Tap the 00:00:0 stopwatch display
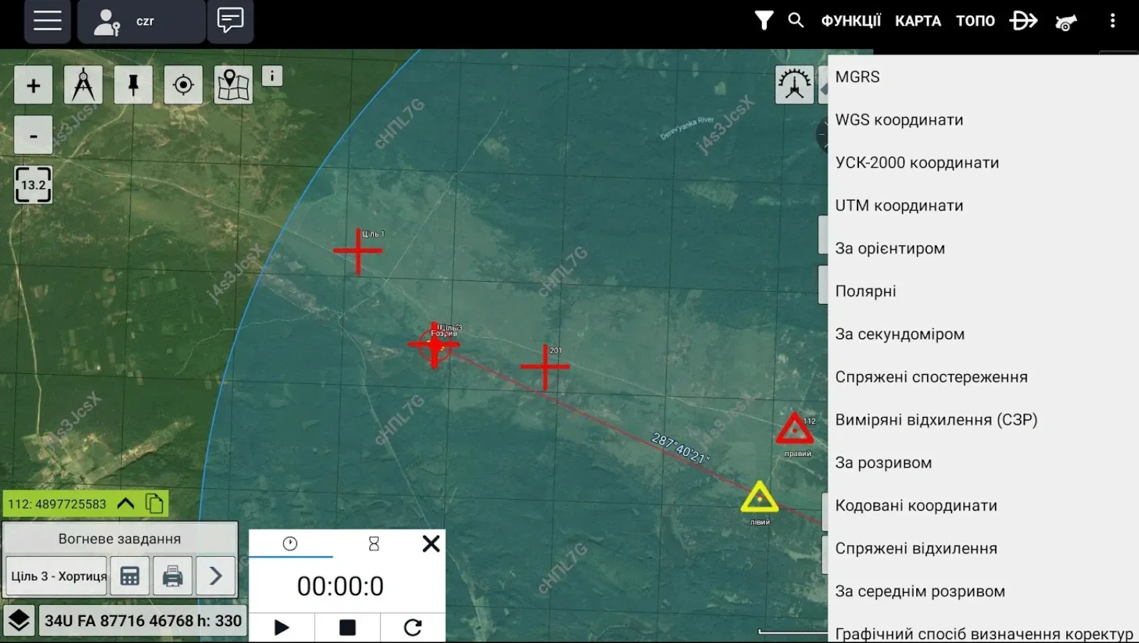The height and width of the screenshot is (643, 1139). 341,586
